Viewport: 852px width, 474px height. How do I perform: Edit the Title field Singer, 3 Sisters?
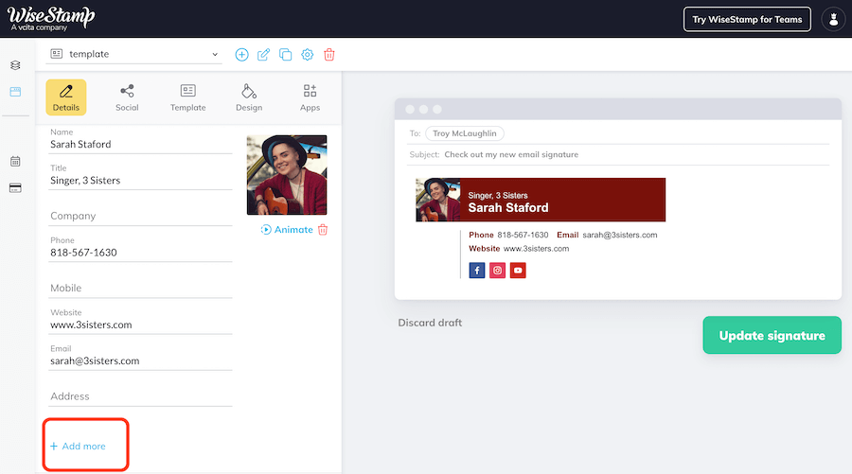140,177
